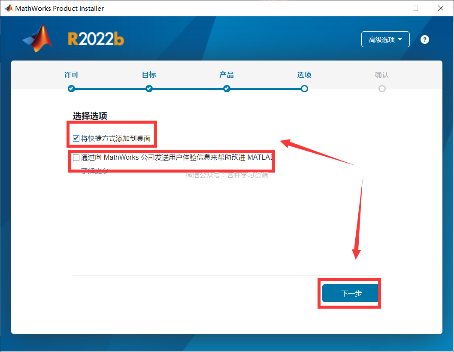
Task: Click the MathWorks icon in title bar
Action: (x=9, y=8)
